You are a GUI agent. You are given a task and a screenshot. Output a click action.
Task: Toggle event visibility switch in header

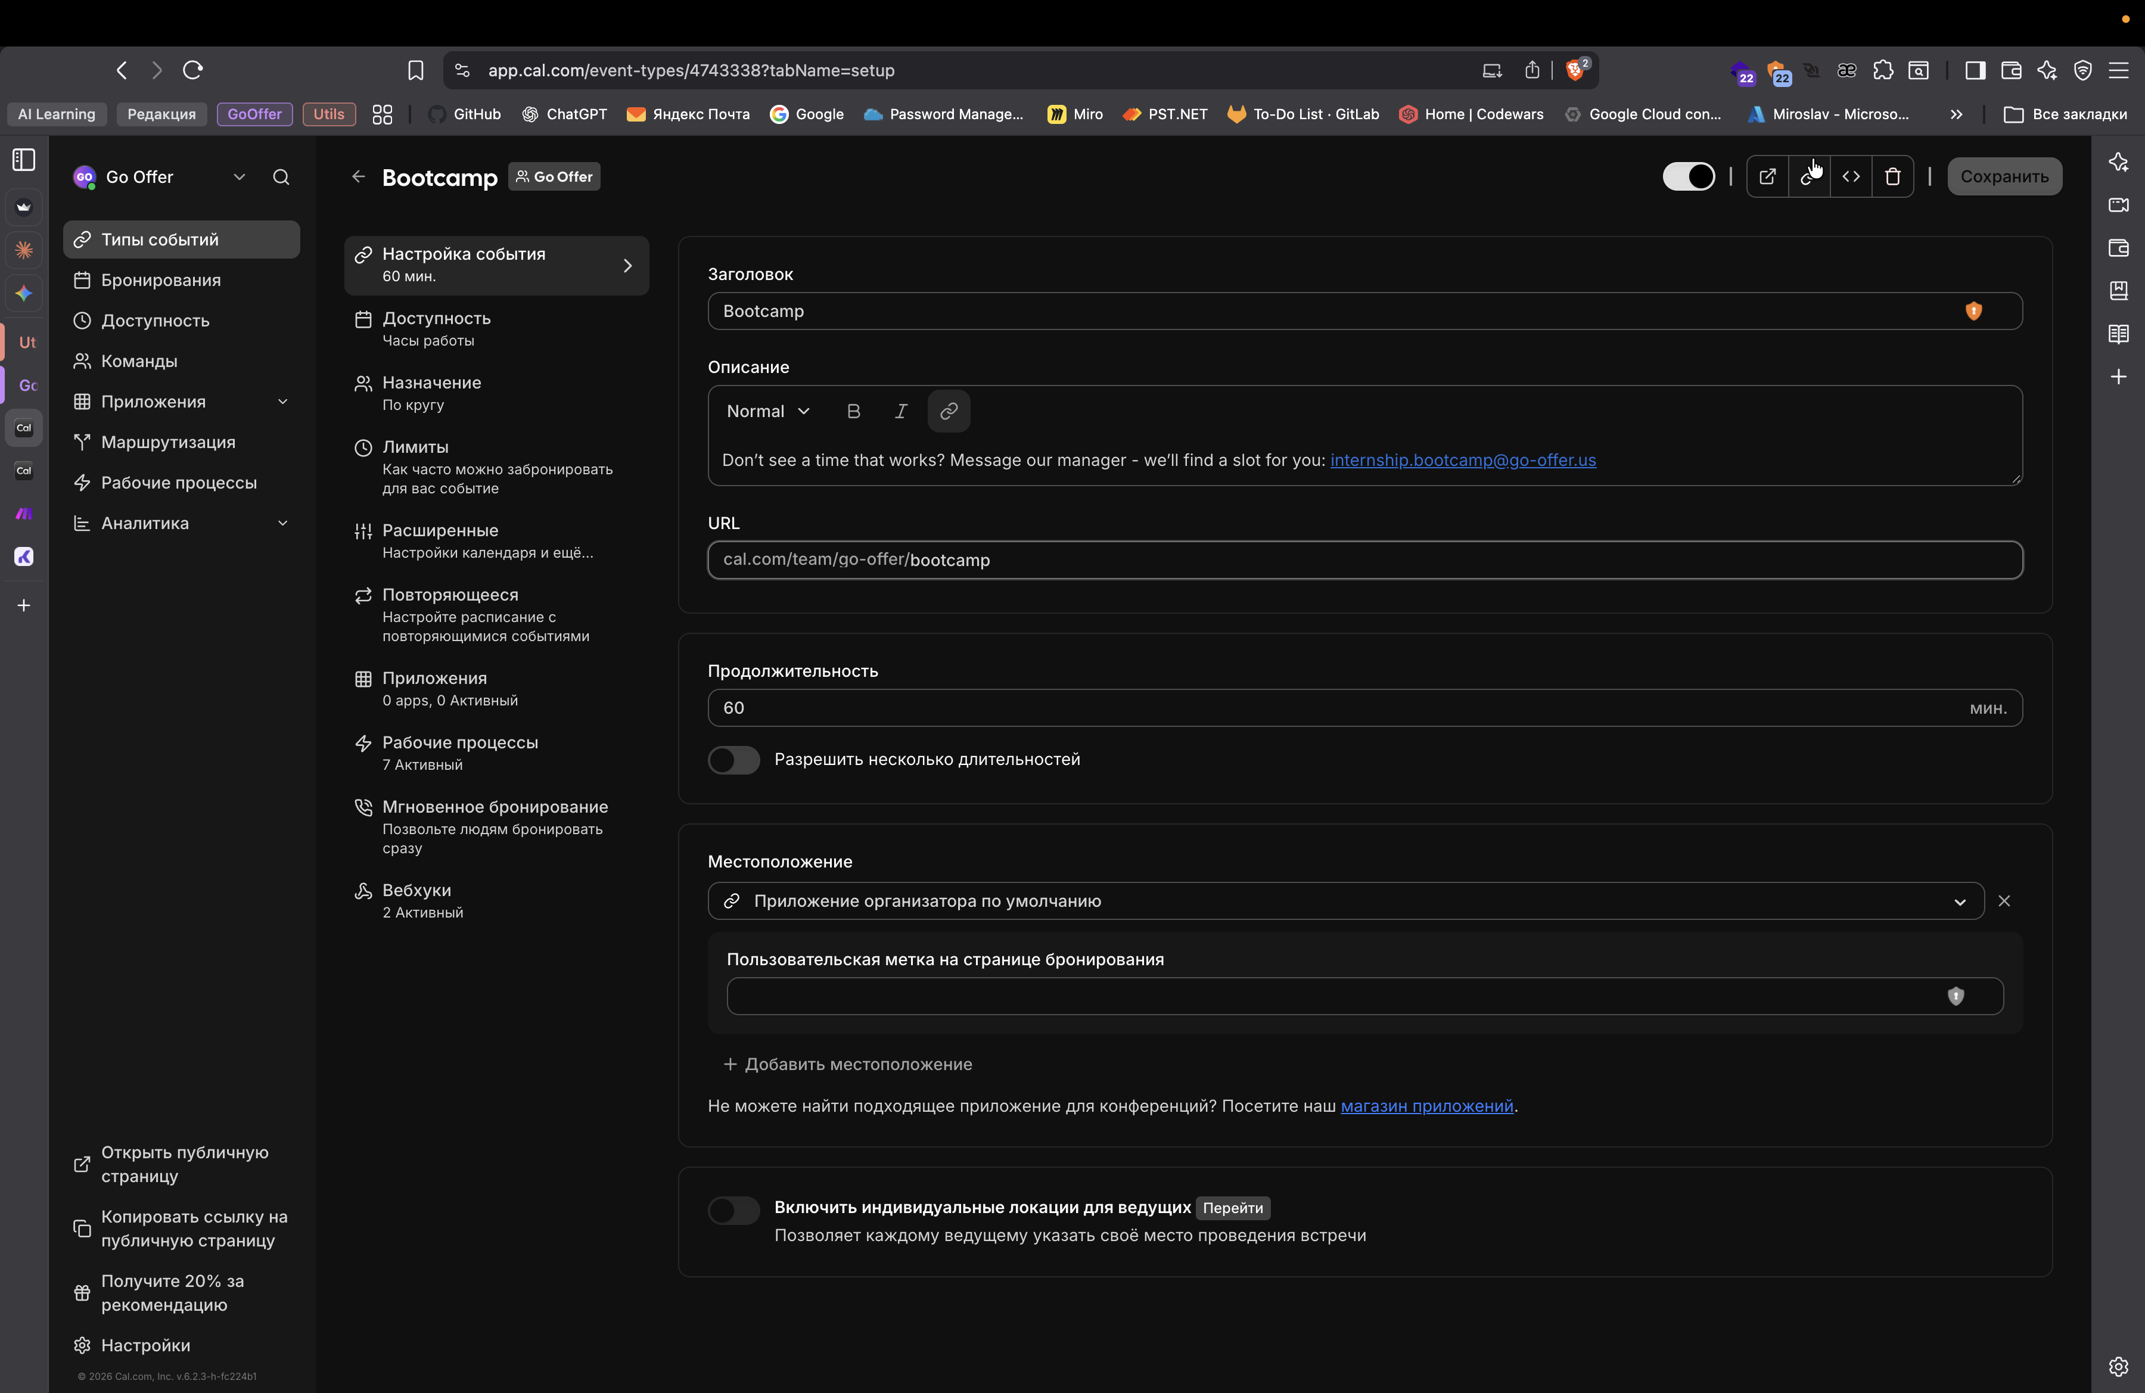click(x=1688, y=176)
